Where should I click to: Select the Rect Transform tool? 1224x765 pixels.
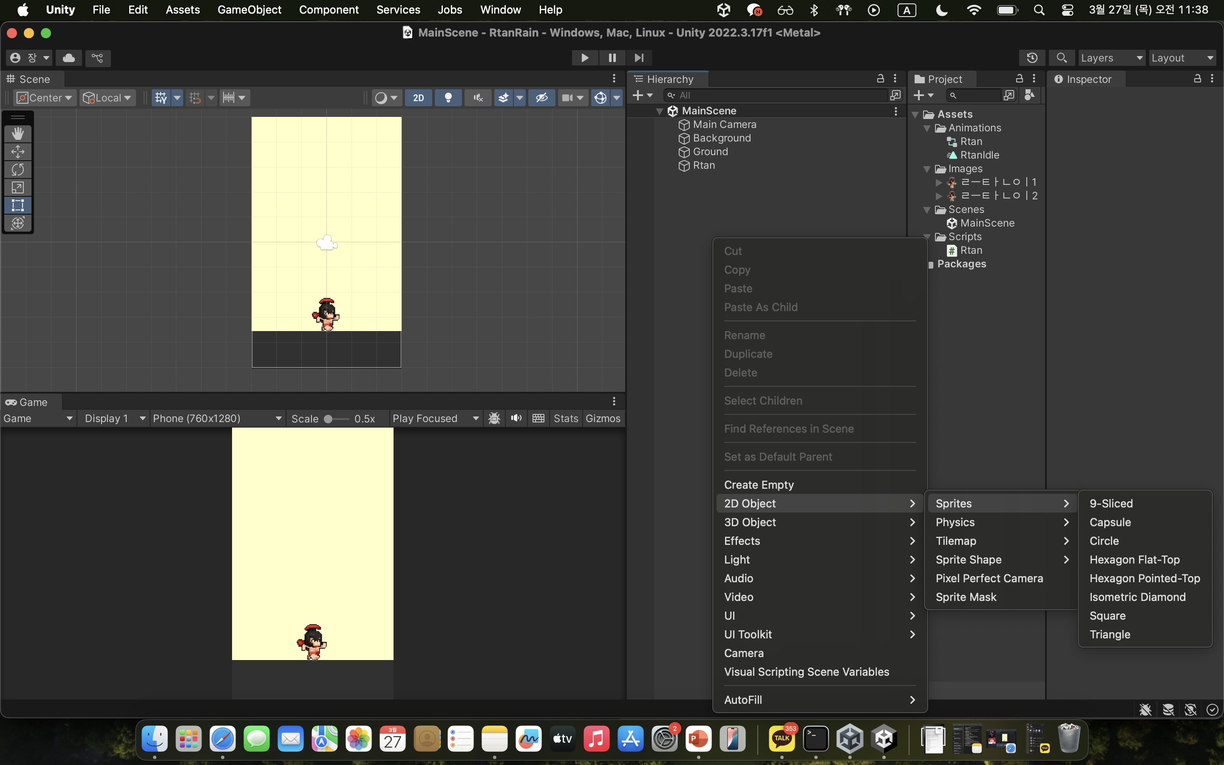click(18, 205)
